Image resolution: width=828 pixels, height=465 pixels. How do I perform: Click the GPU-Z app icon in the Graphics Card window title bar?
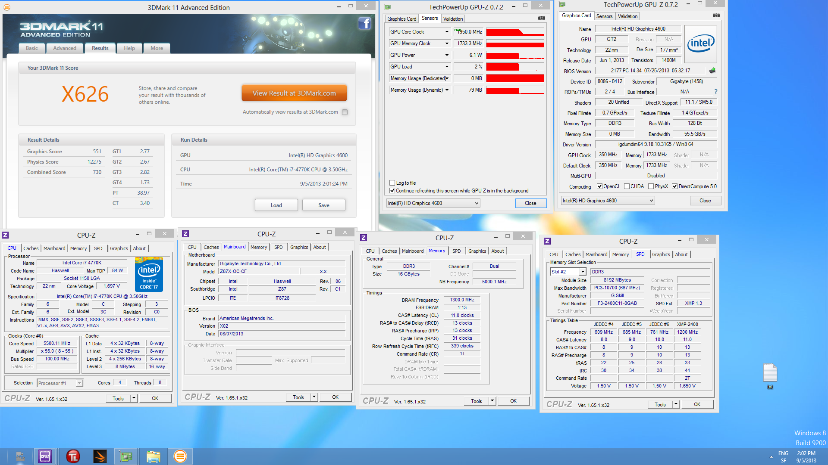click(x=562, y=4)
